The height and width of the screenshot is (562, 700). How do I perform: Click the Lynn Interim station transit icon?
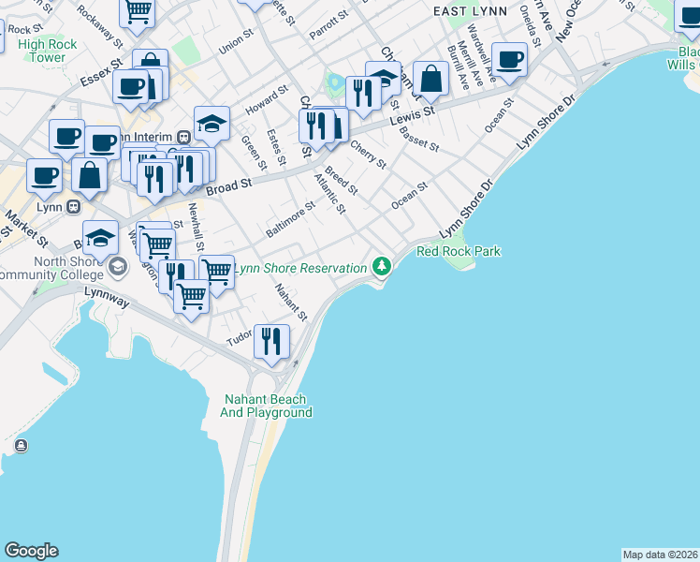click(x=183, y=137)
